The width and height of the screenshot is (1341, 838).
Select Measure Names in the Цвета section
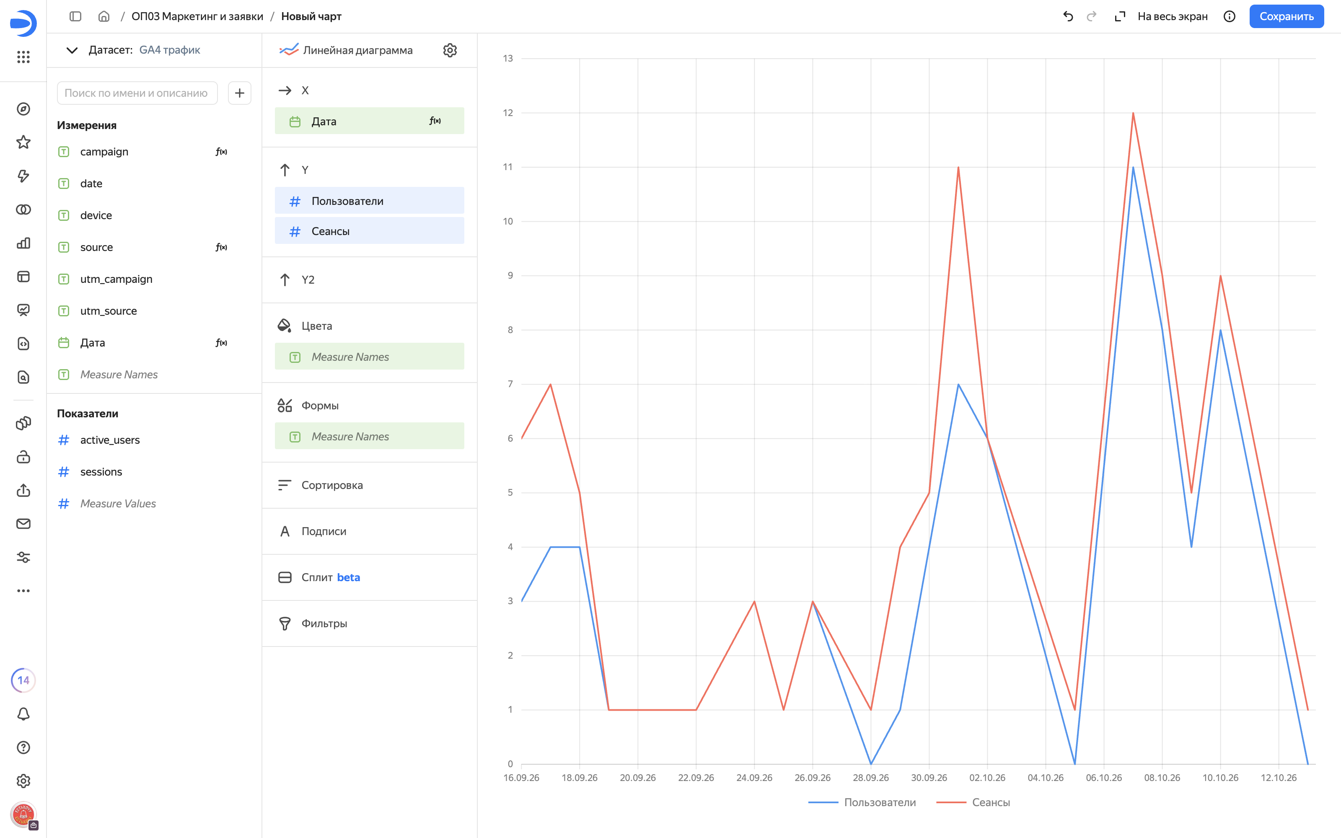(370, 357)
